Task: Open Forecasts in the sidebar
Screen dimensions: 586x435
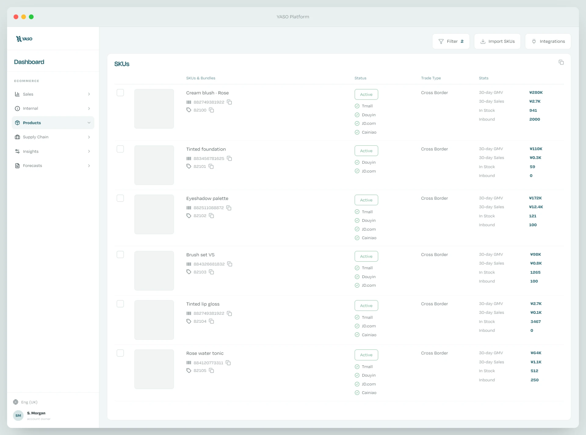Action: point(53,166)
